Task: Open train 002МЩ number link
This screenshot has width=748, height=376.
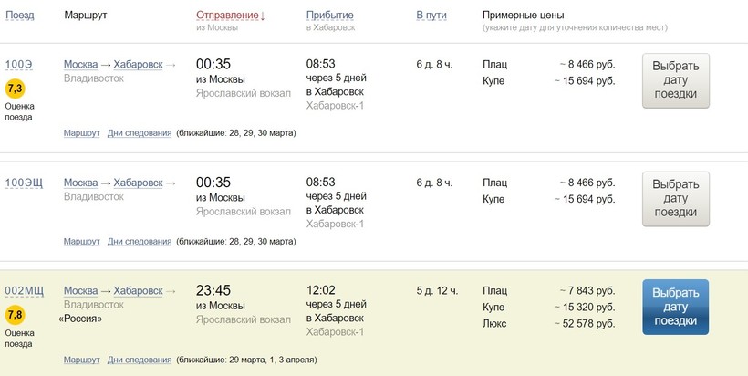Action: 25,291
